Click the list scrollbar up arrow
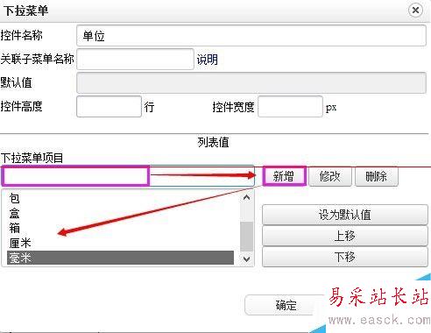431x333 pixels. pyautogui.click(x=246, y=198)
